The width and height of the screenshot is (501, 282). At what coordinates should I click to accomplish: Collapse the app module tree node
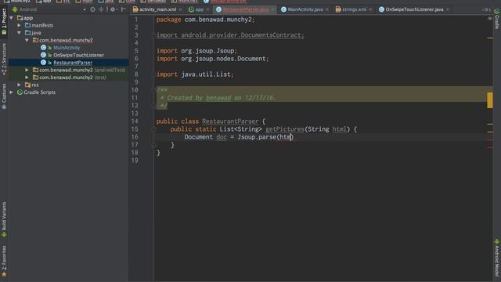12,18
